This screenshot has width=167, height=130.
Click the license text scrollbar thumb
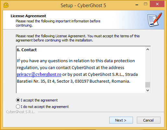(x=148, y=85)
